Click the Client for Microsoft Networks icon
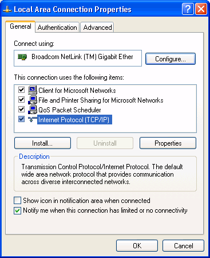 (x=33, y=90)
